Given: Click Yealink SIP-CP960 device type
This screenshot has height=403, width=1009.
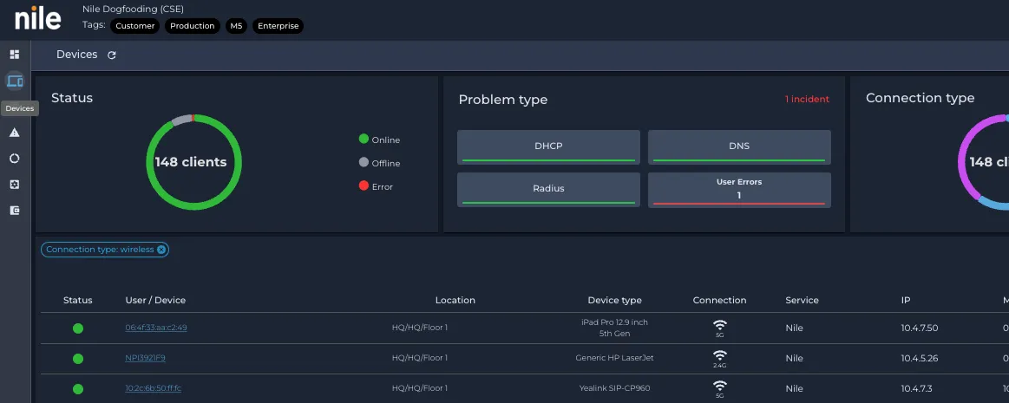Looking at the screenshot, I should [x=614, y=388].
